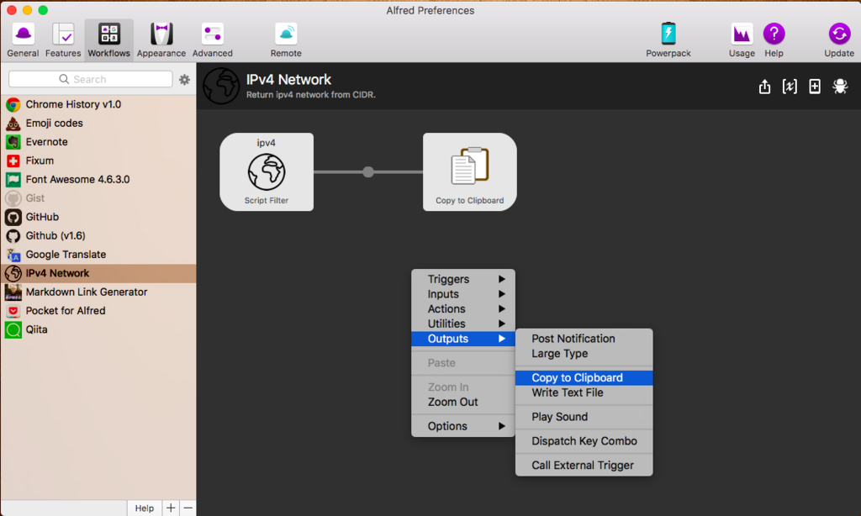861x516 pixels.
Task: Choose Dispatch Key Combo output
Action: click(x=584, y=441)
